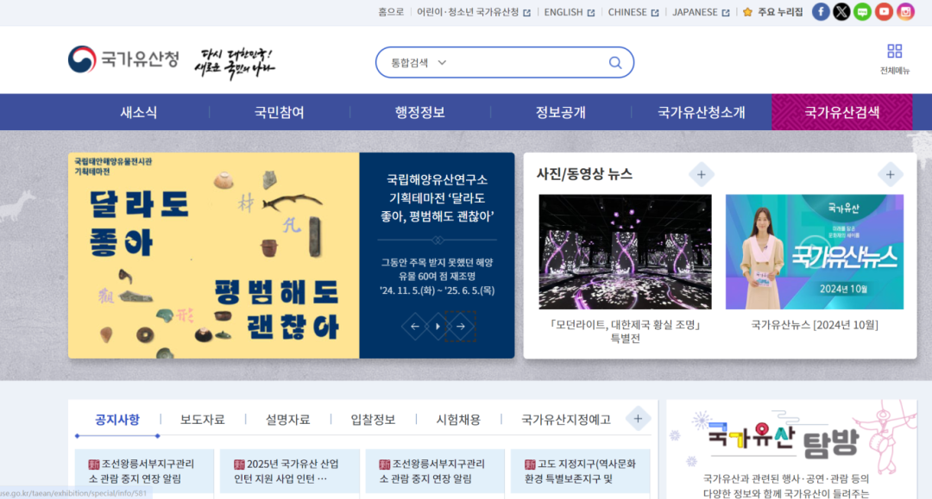Switch to the JAPANESE site
The image size is (932, 499).
pos(701,12)
